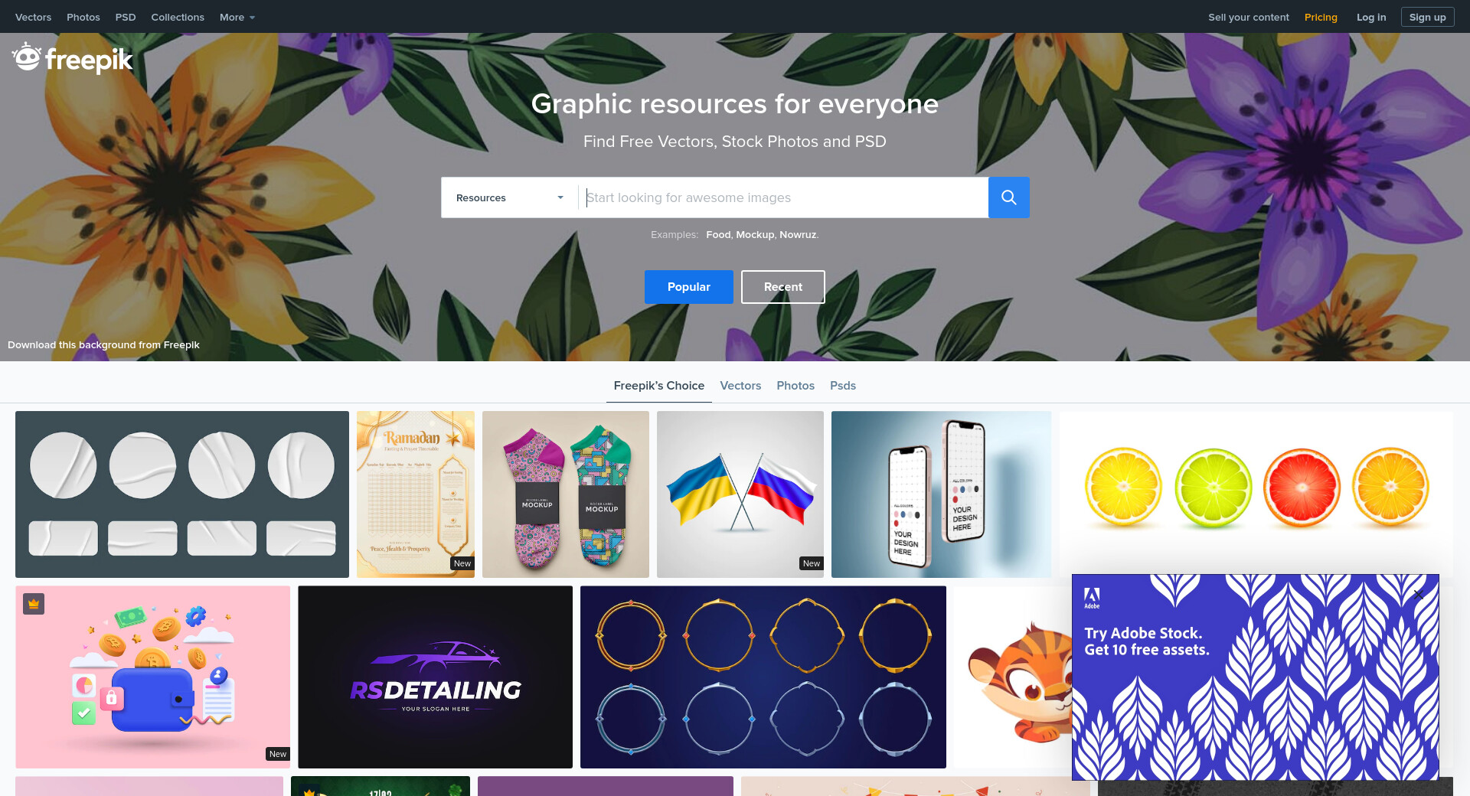Click the Popular button

(x=688, y=287)
